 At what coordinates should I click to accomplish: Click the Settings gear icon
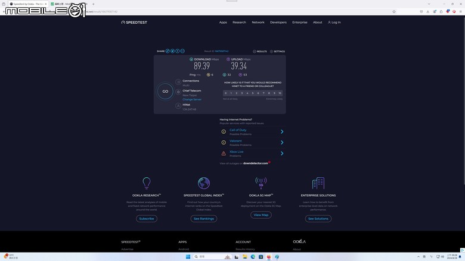pyautogui.click(x=271, y=52)
